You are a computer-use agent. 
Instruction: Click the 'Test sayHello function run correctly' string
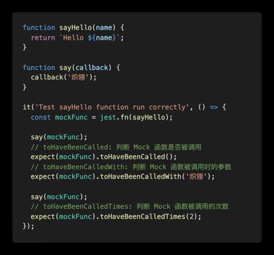[x=112, y=107]
